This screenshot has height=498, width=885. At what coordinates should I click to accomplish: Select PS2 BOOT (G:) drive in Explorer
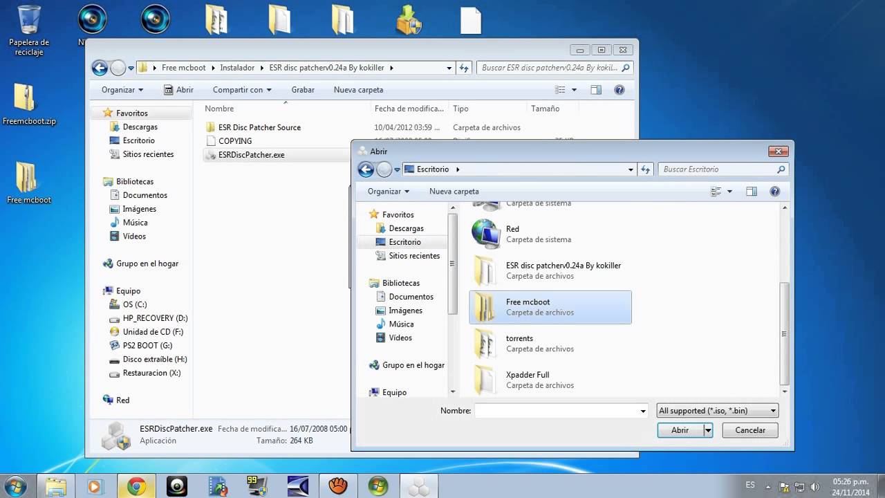point(147,346)
